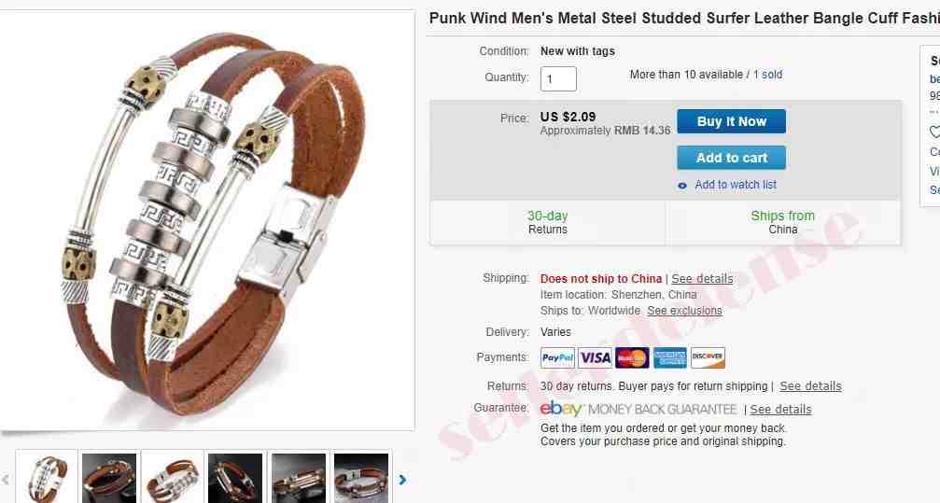Click the Buy It Now button
The width and height of the screenshot is (940, 503).
[732, 121]
